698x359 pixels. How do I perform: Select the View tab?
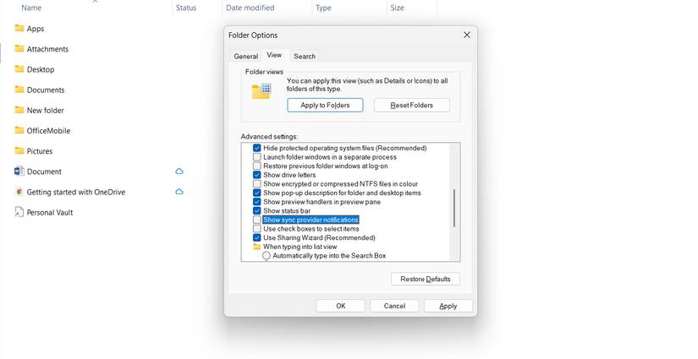pyautogui.click(x=274, y=55)
